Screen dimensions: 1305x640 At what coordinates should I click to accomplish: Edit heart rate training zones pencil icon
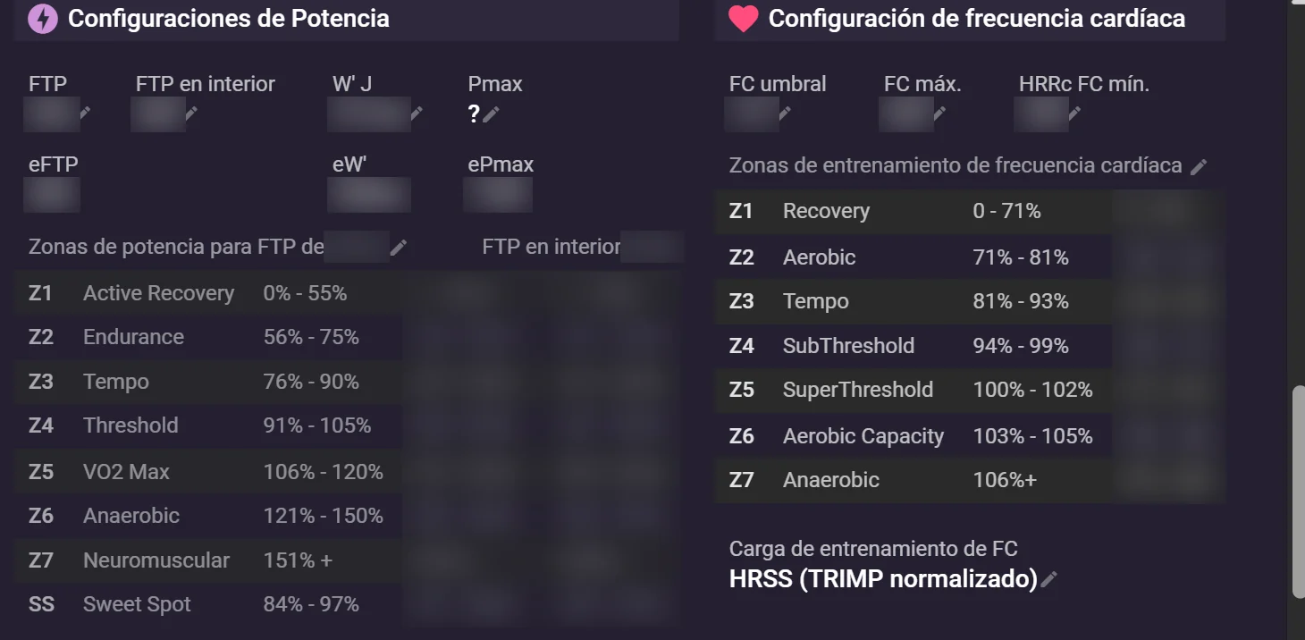click(1199, 166)
